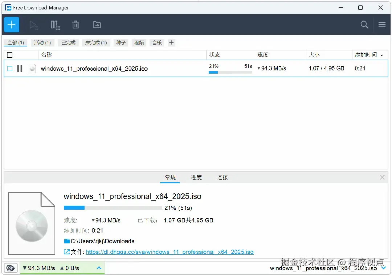Add a new filter tag with plus

tap(171, 43)
